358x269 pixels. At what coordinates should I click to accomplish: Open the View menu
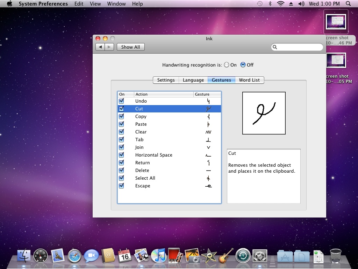[x=95, y=4]
